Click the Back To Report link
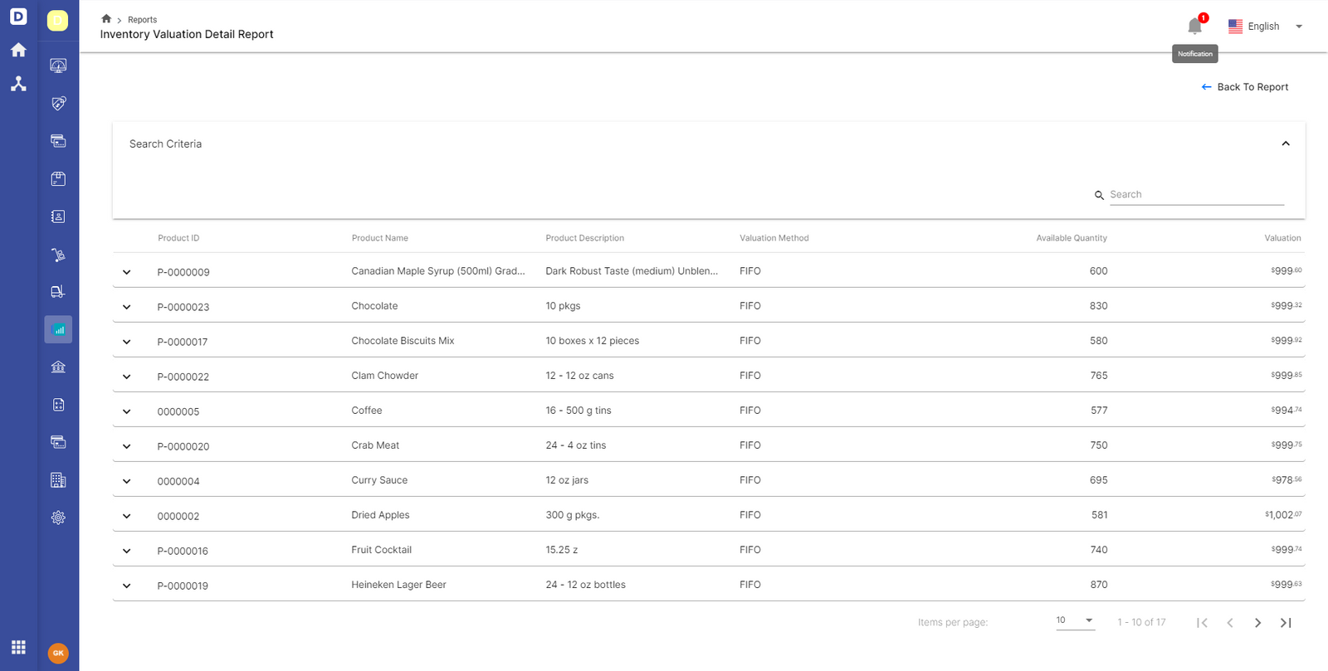The image size is (1328, 671). pos(1244,87)
